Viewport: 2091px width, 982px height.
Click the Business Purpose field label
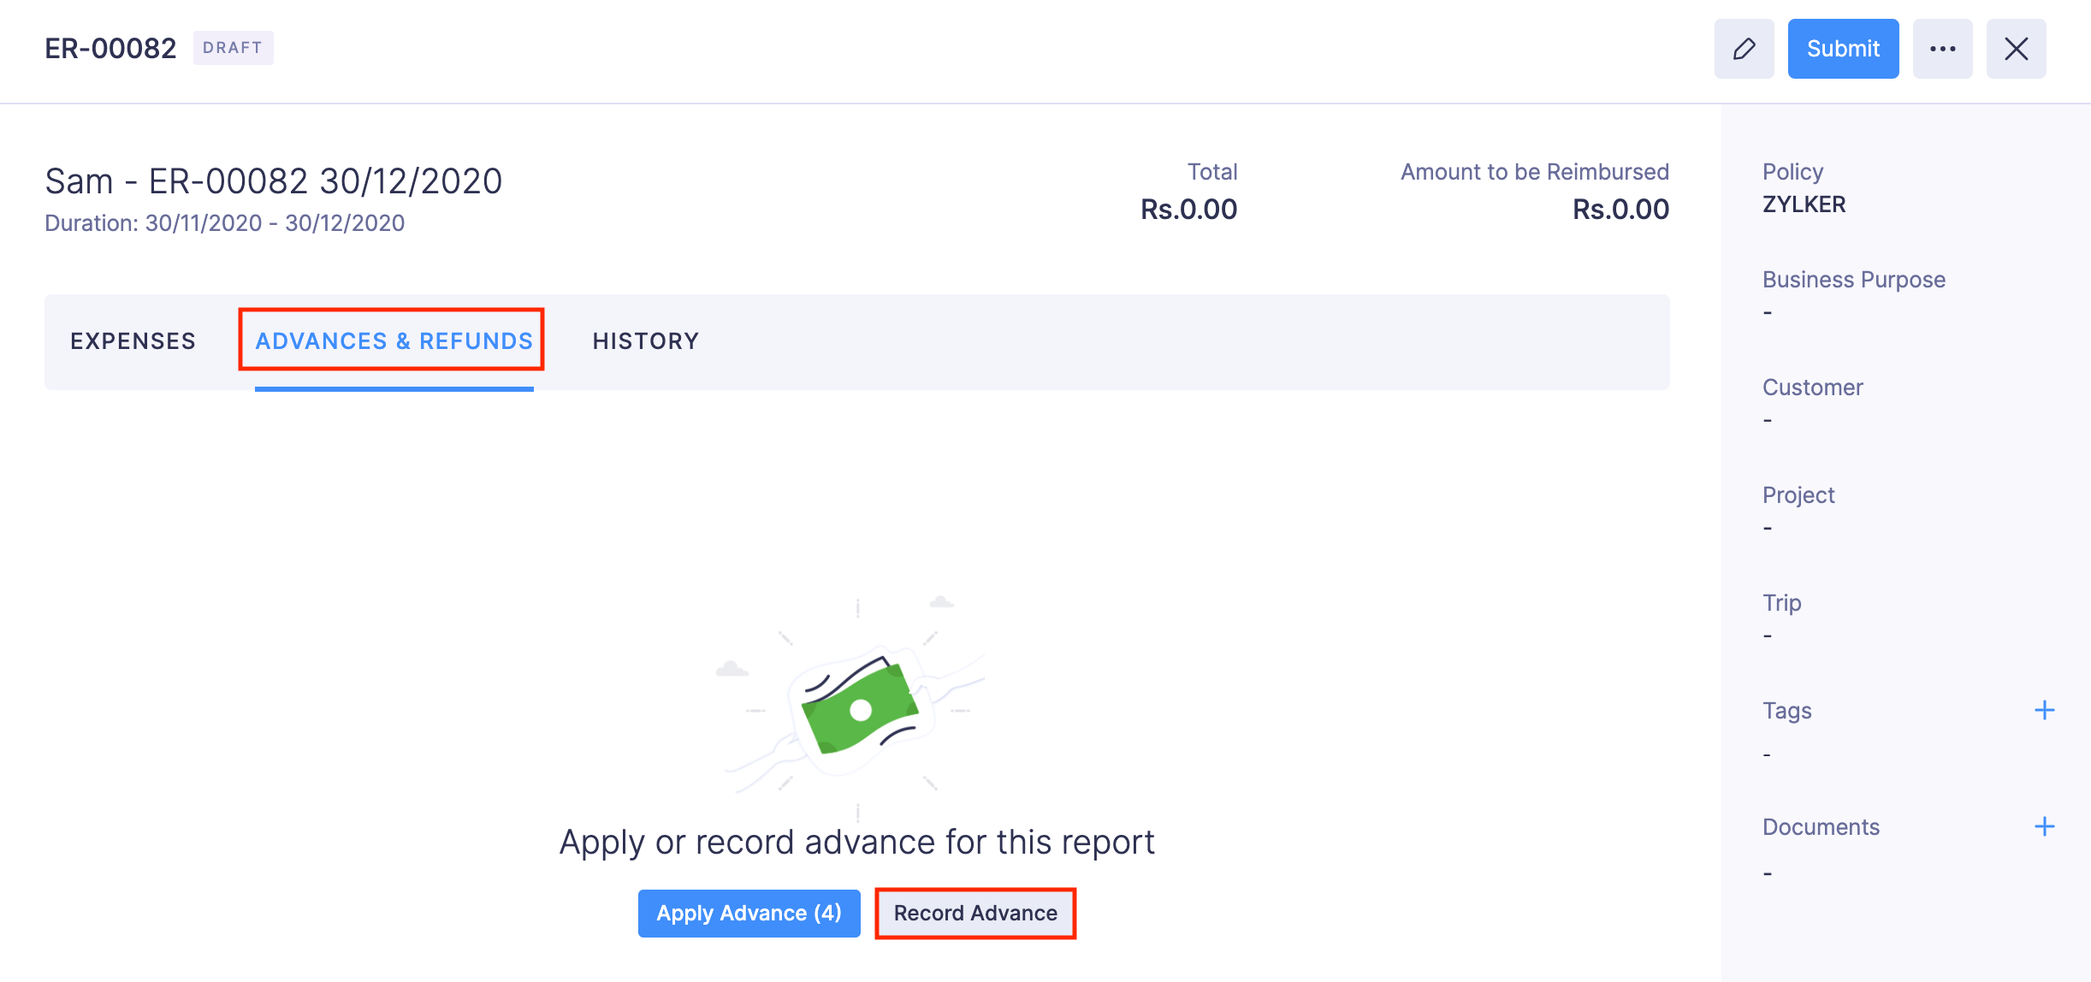click(x=1853, y=280)
